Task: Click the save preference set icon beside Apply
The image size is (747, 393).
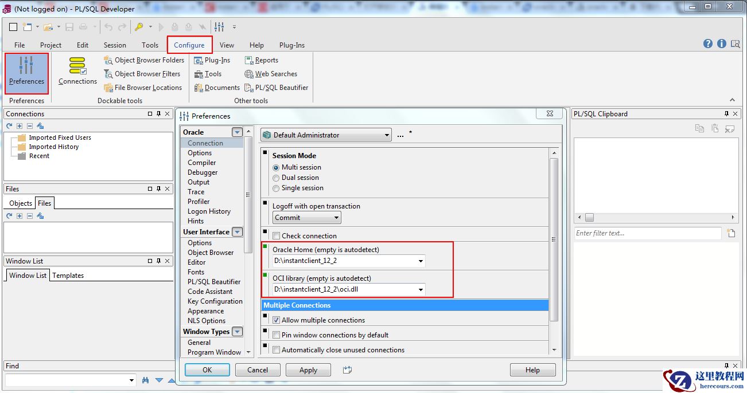Action: pos(347,370)
